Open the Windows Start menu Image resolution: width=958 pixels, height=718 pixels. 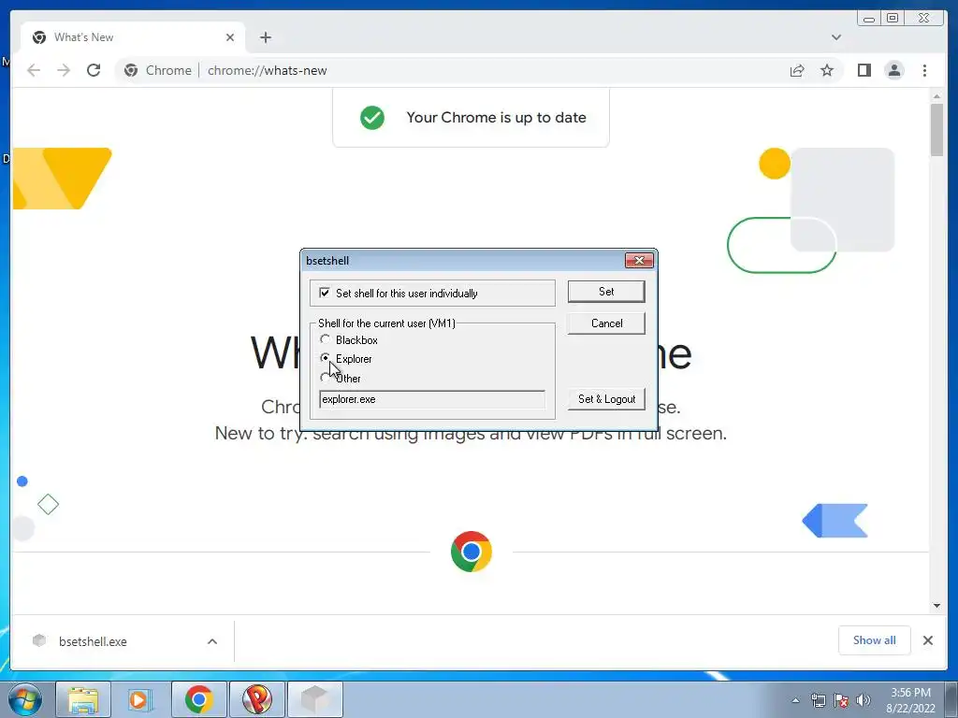[x=24, y=699]
